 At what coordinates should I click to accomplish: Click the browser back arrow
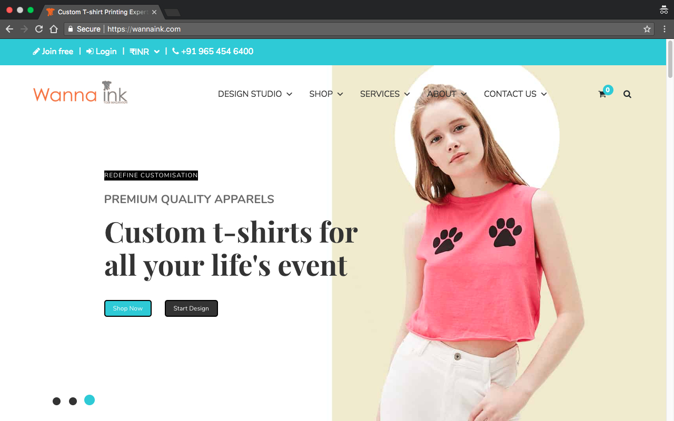pos(9,29)
